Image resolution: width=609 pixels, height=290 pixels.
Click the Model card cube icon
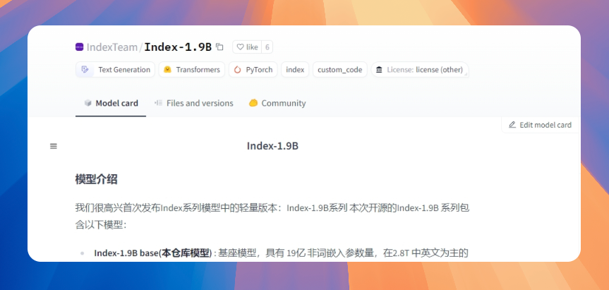88,103
